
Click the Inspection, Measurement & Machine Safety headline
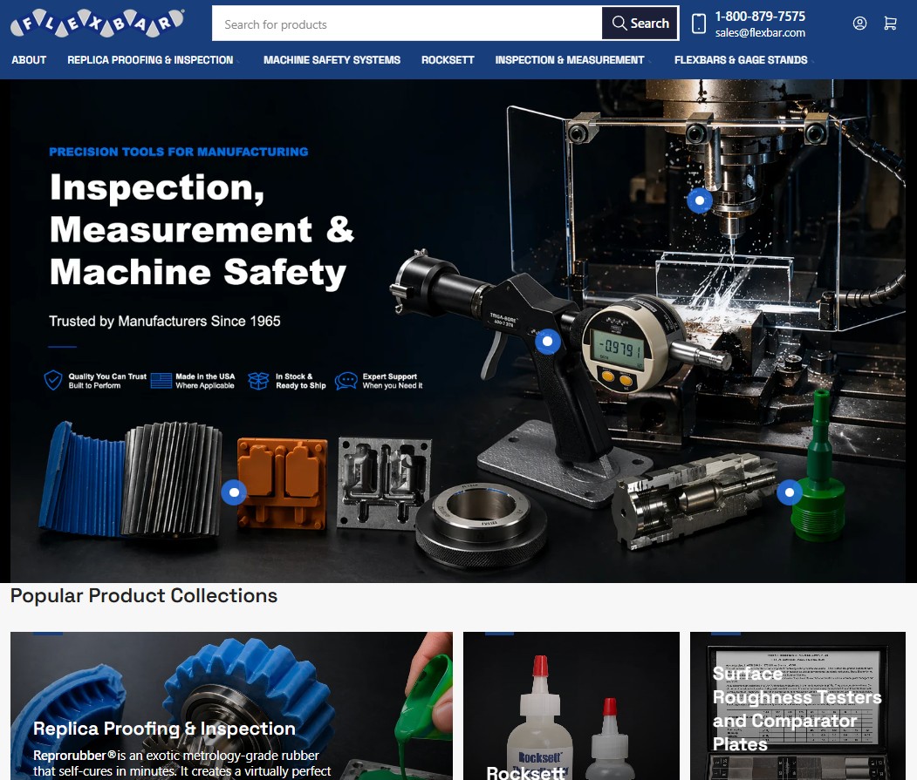coord(202,229)
